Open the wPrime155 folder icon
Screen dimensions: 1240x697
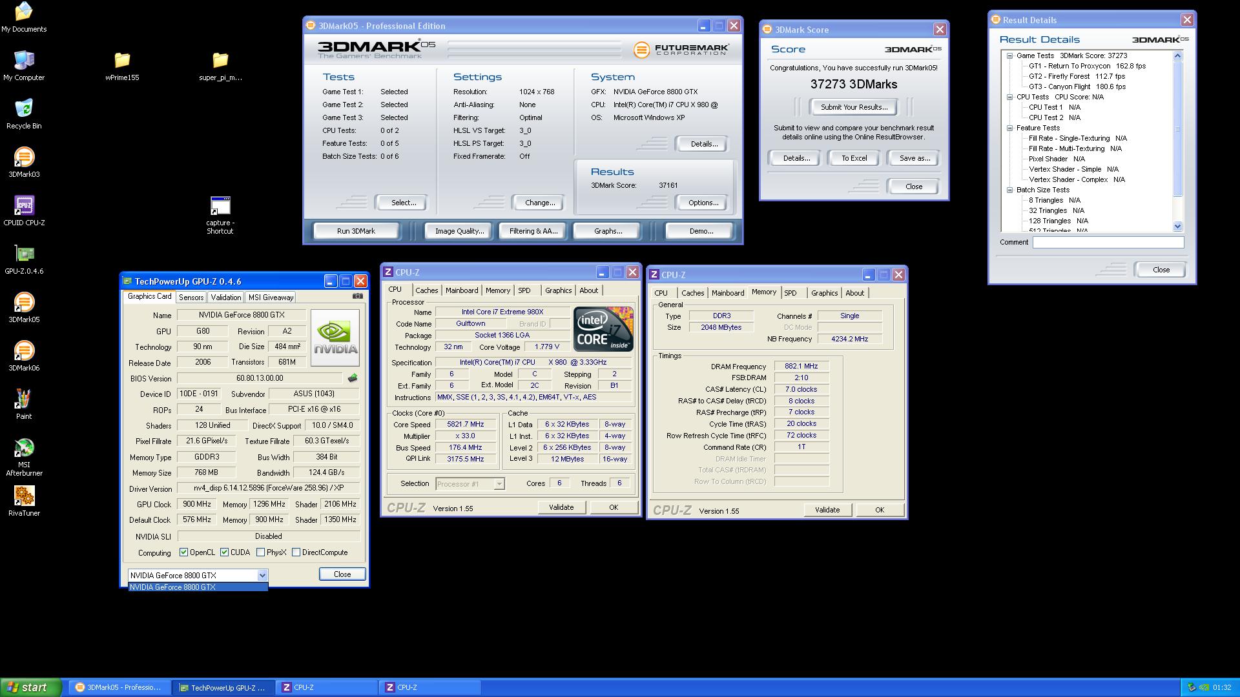click(x=122, y=61)
